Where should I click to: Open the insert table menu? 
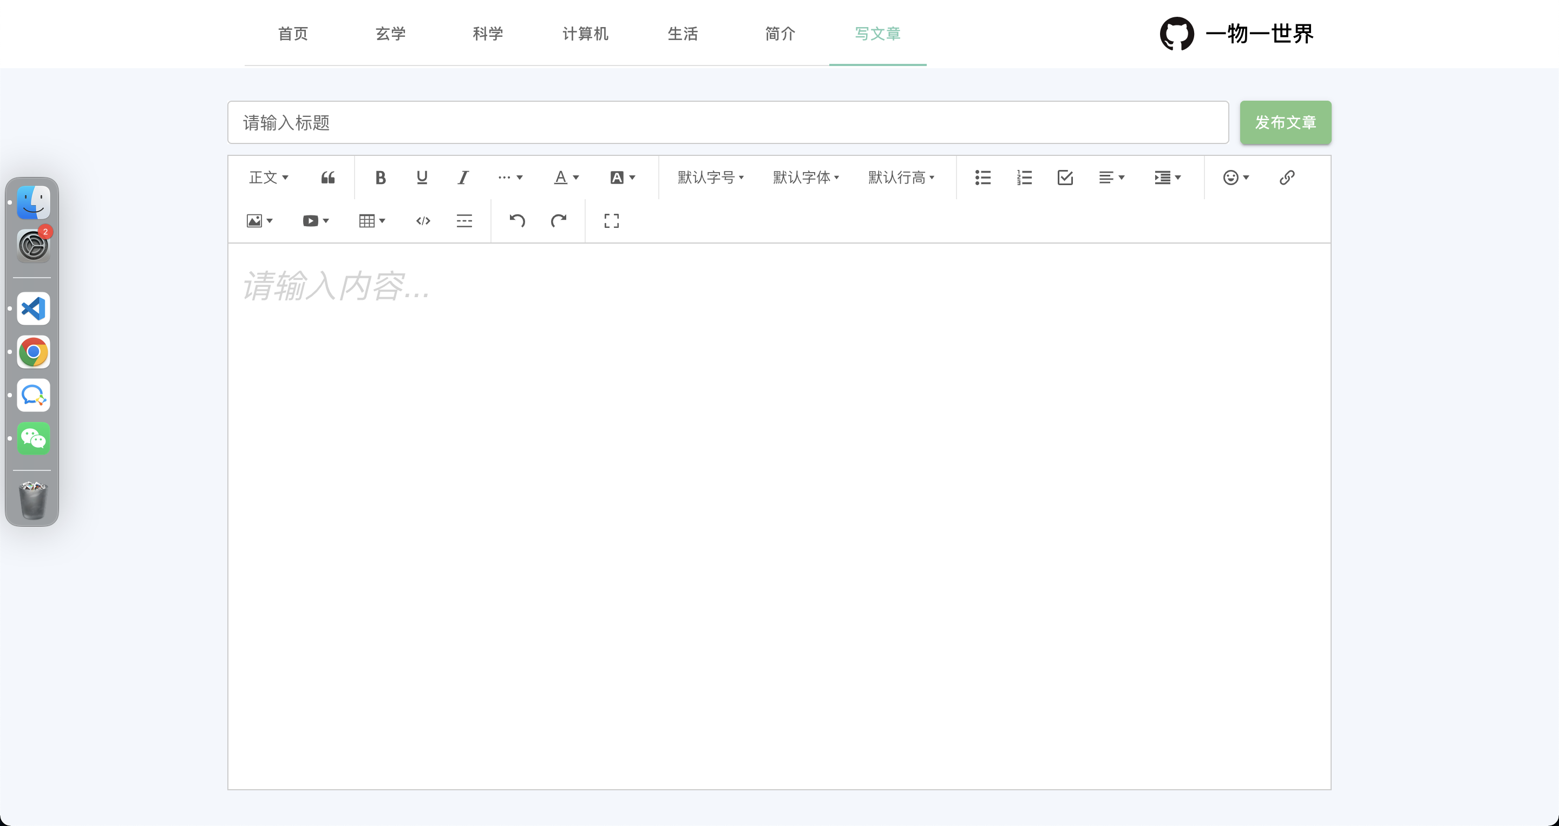(372, 221)
